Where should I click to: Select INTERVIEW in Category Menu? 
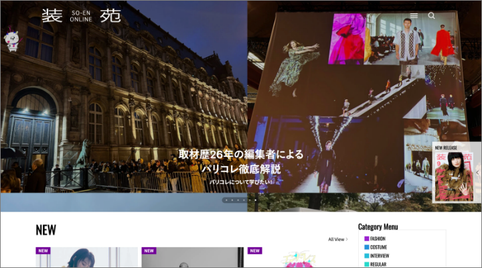pyautogui.click(x=380, y=256)
